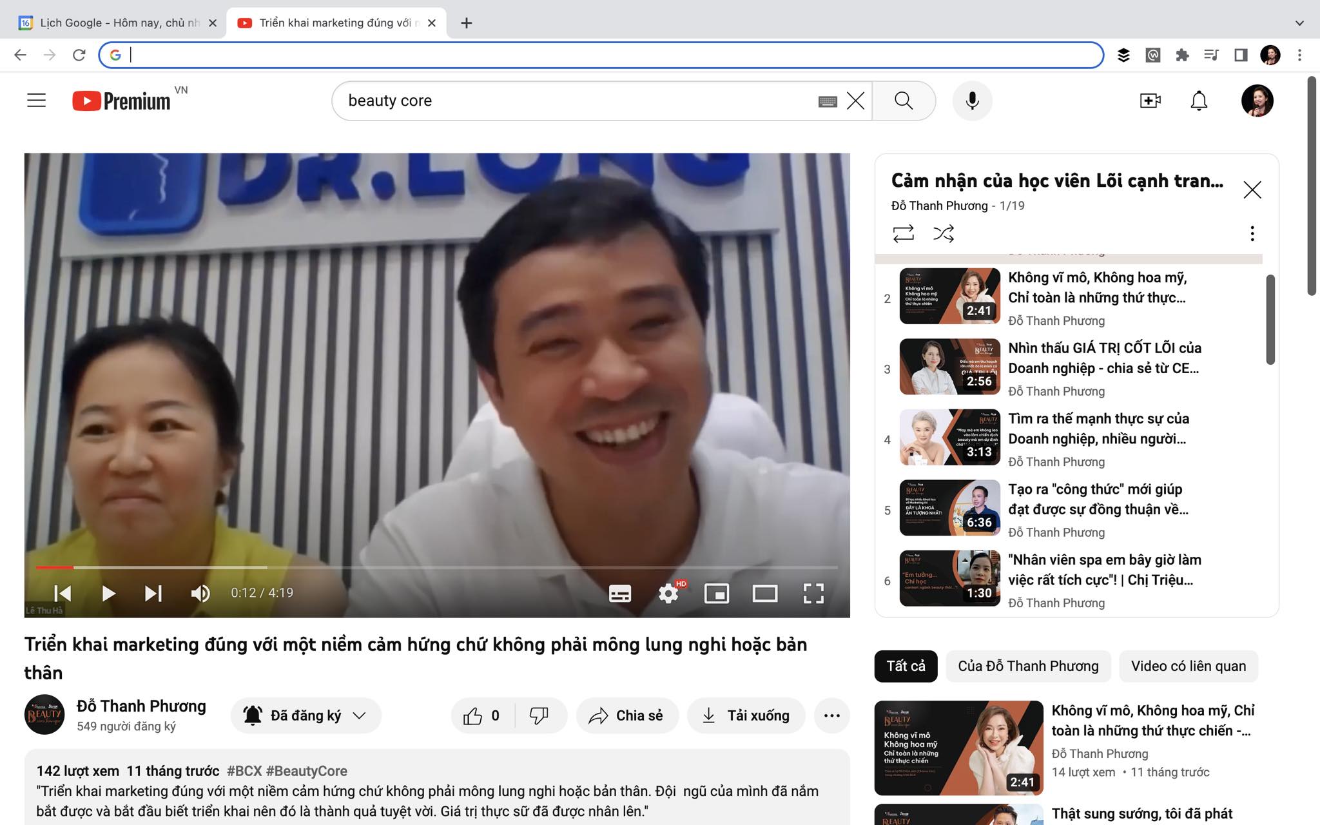Seek on the video progress bar
Viewport: 1320px width, 825px height.
[x=437, y=567]
